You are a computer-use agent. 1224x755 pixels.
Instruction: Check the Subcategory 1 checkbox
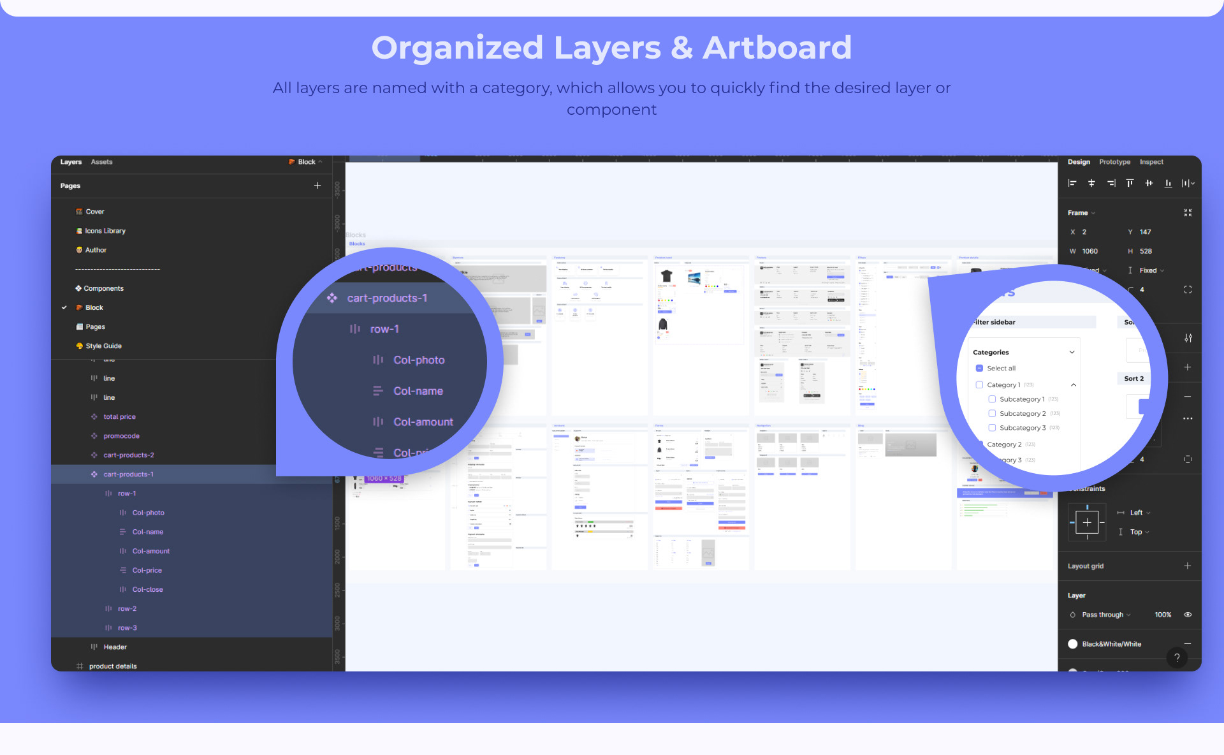click(992, 399)
